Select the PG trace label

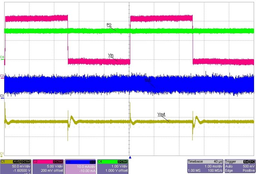coord(109,24)
